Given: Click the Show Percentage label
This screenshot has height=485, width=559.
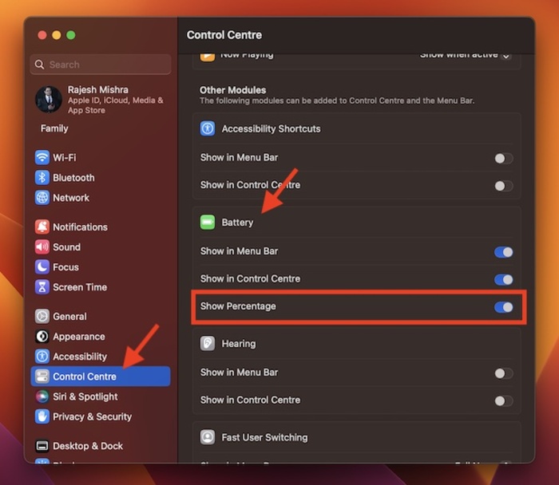Looking at the screenshot, I should click(238, 306).
